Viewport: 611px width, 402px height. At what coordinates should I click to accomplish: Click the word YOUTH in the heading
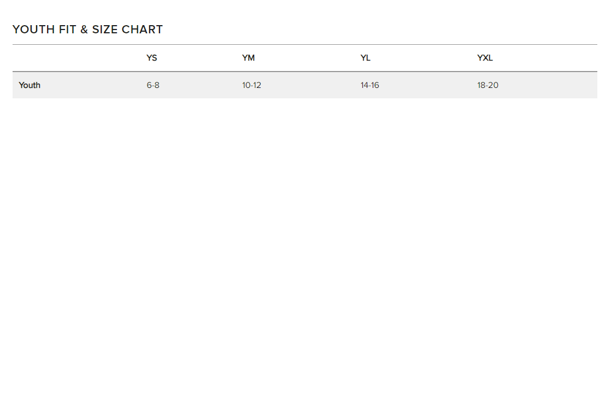[x=33, y=29]
